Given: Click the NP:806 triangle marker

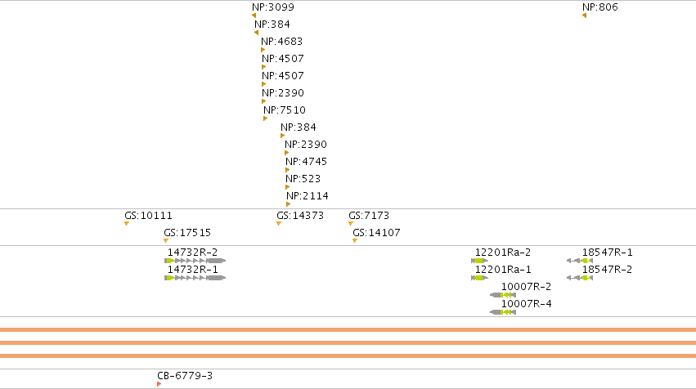Looking at the screenshot, I should [584, 16].
